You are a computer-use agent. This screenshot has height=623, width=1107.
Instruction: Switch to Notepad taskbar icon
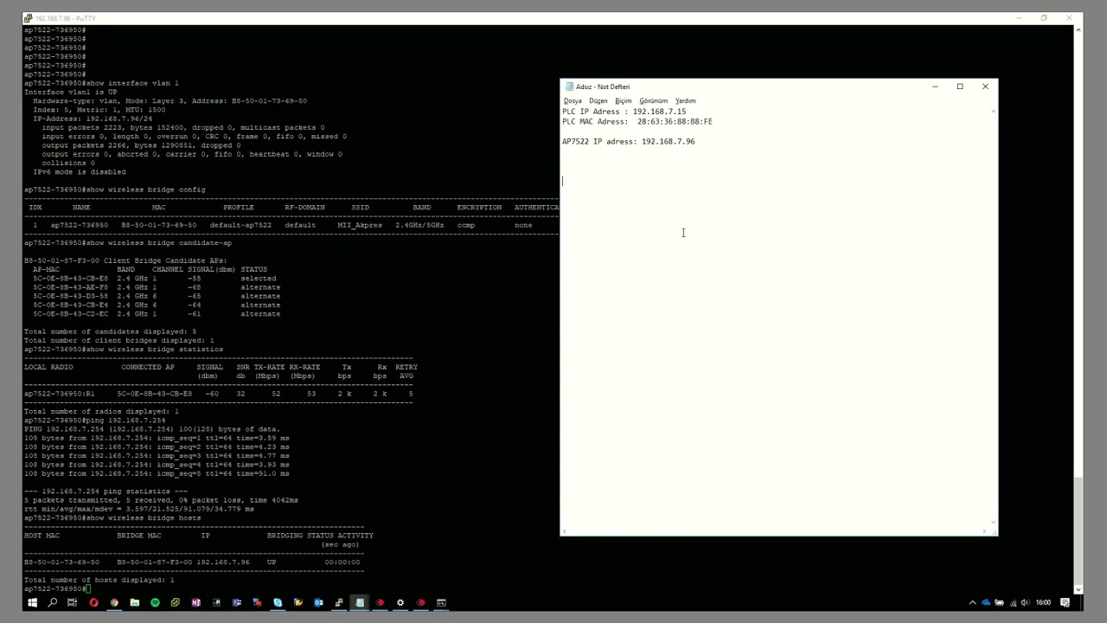(x=359, y=602)
